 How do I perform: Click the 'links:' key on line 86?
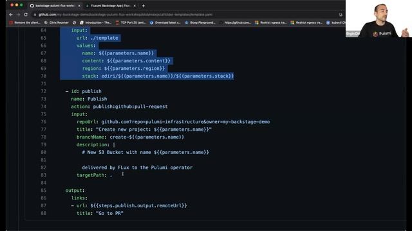click(79, 198)
